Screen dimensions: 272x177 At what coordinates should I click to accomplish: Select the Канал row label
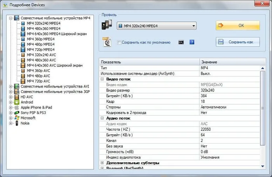pyautogui.click(x=111, y=140)
